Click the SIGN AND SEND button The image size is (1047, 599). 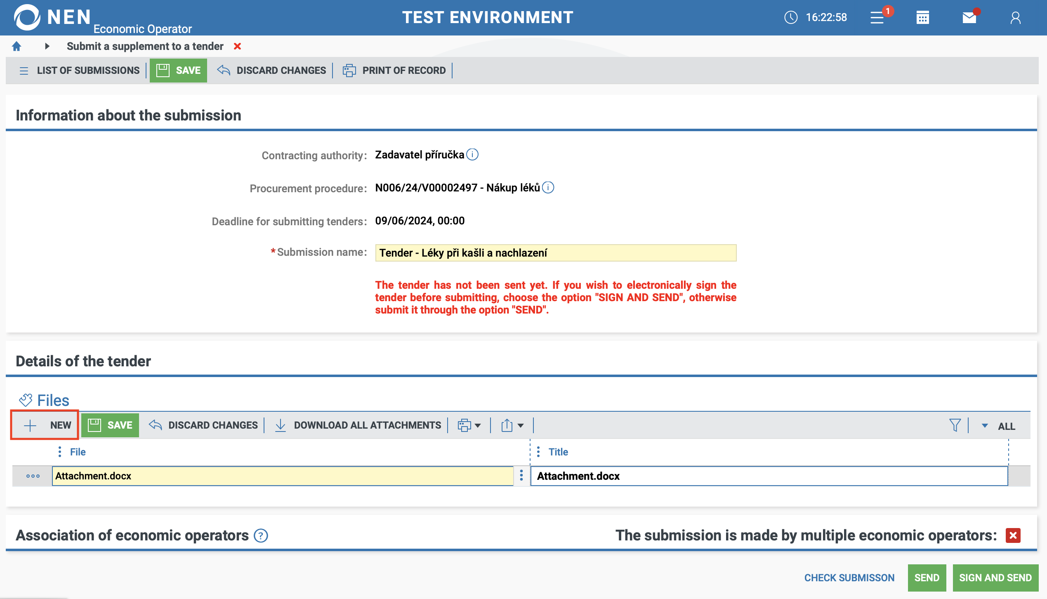[995, 578]
